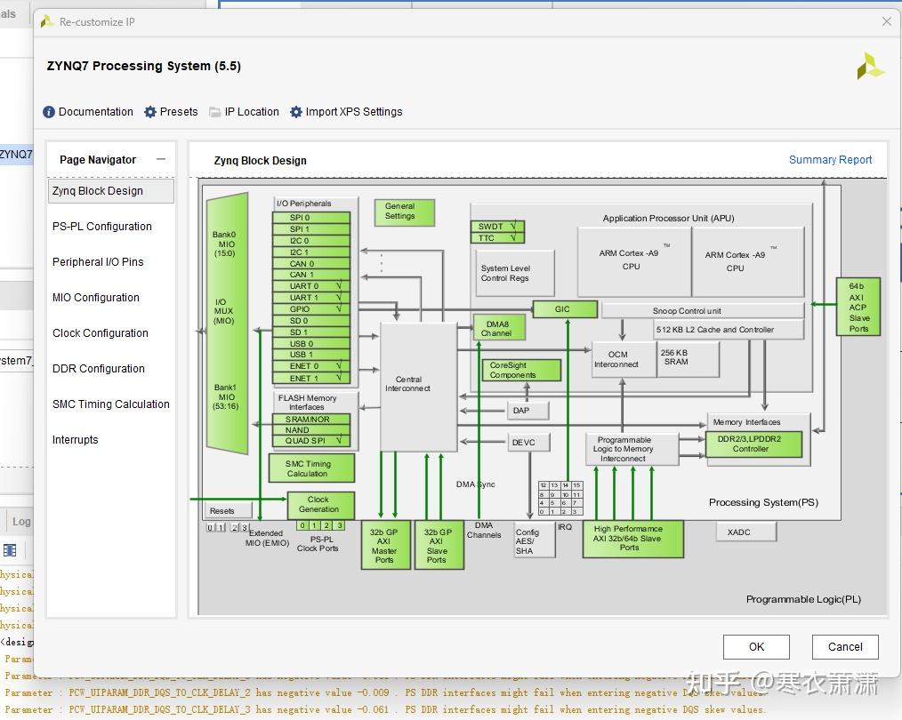Toggle the QUAD SPI flash checkmark
902x720 pixels.
338,440
